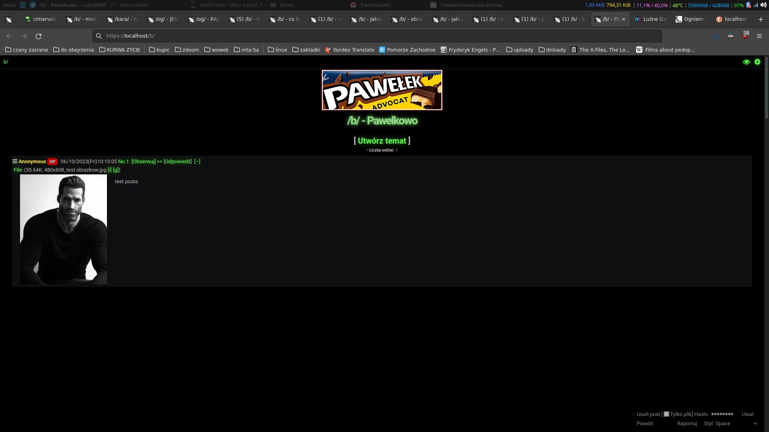769x432 pixels.
Task: Switch to the r/marvels tab
Action: [x=41, y=19]
